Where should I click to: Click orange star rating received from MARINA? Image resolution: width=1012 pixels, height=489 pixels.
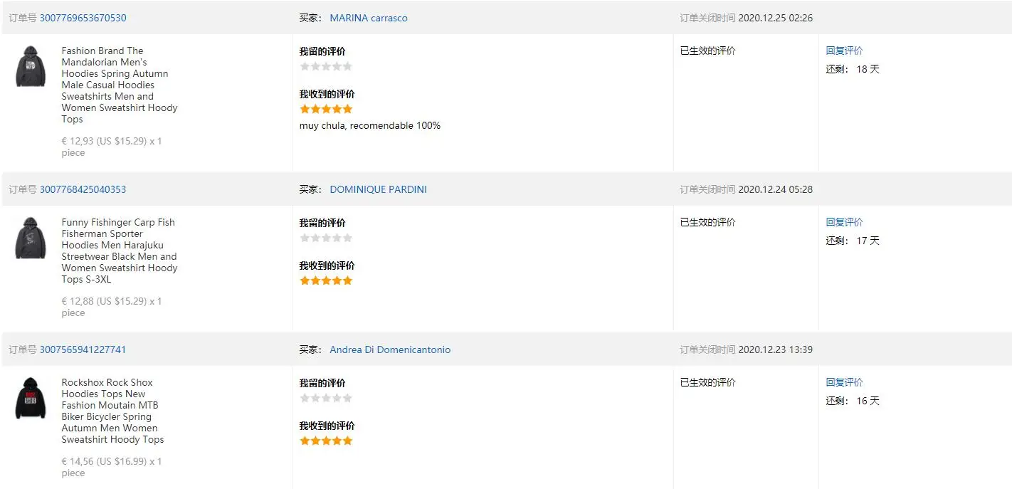pyautogui.click(x=326, y=109)
